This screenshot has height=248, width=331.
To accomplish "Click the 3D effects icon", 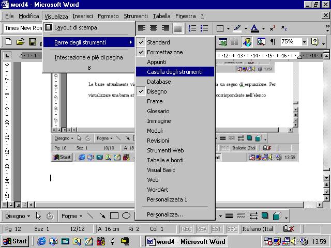I will point(277,216).
